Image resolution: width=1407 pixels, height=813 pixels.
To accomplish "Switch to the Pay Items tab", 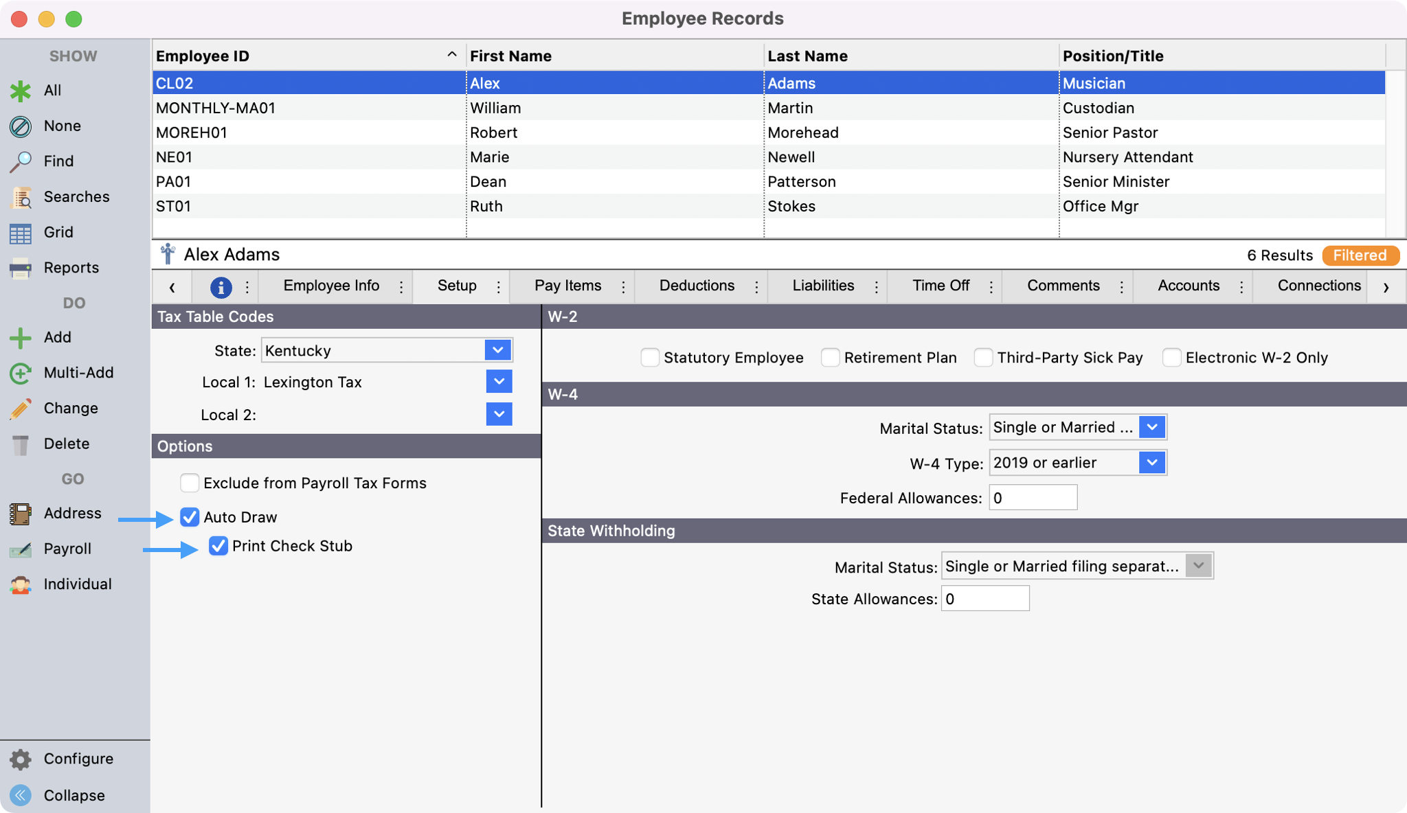I will pos(567,286).
